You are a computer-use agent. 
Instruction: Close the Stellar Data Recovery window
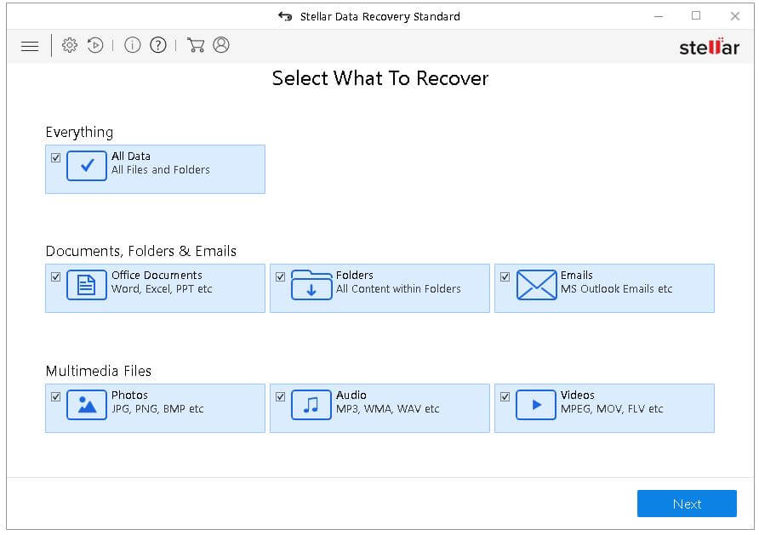click(x=735, y=16)
